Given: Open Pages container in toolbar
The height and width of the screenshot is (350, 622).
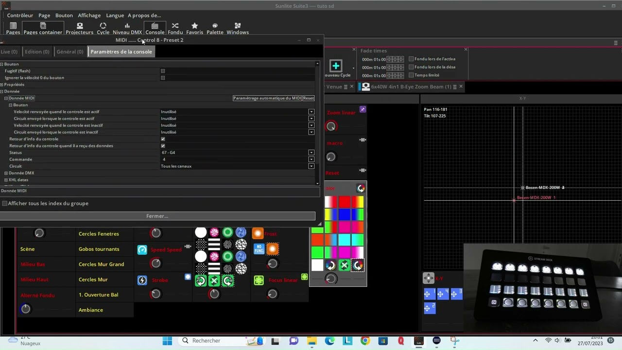Looking at the screenshot, I should coord(43,28).
